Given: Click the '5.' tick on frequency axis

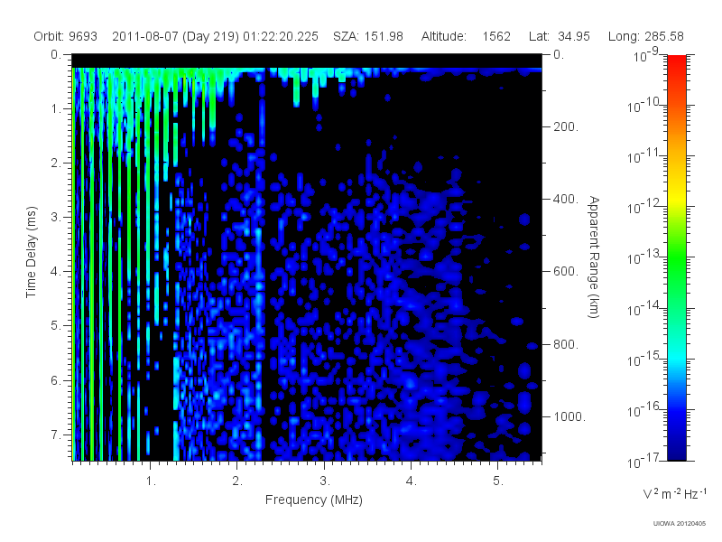Looking at the screenshot, I should pyautogui.click(x=498, y=481).
